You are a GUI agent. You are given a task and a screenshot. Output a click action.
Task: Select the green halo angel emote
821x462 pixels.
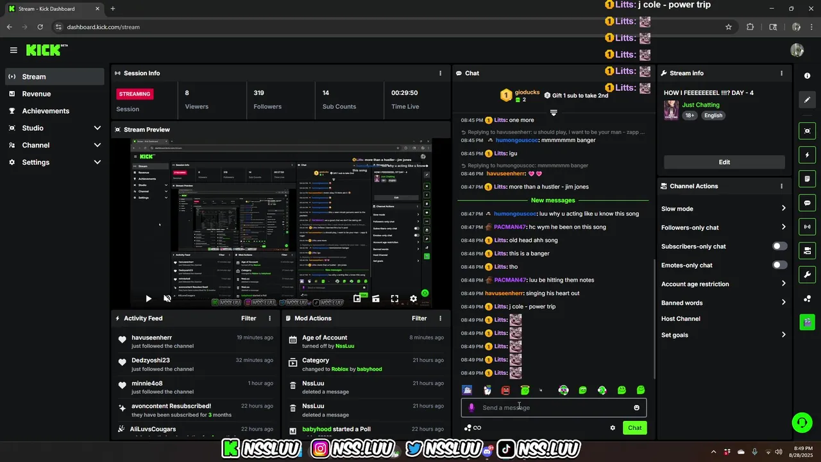coord(525,390)
